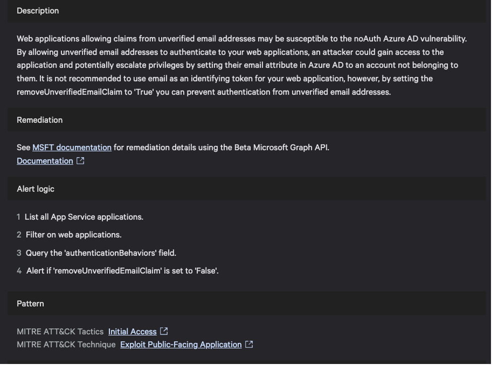
Task: Click the 'MITRE ATT&CK Technique' label
Action: (x=66, y=344)
